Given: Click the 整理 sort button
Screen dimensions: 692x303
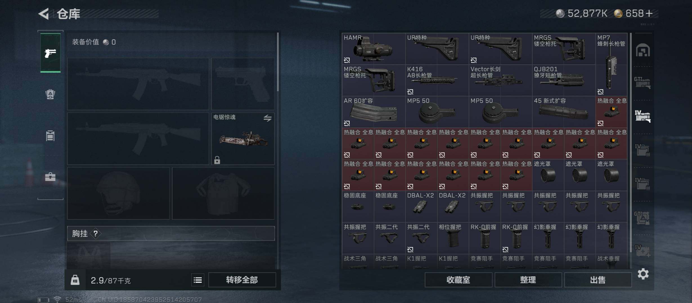Looking at the screenshot, I should [528, 280].
